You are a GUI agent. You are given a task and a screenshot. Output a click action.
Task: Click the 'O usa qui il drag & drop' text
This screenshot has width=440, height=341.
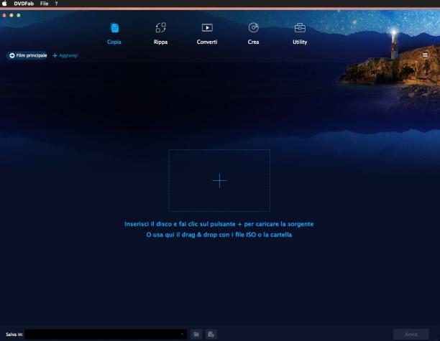219,235
